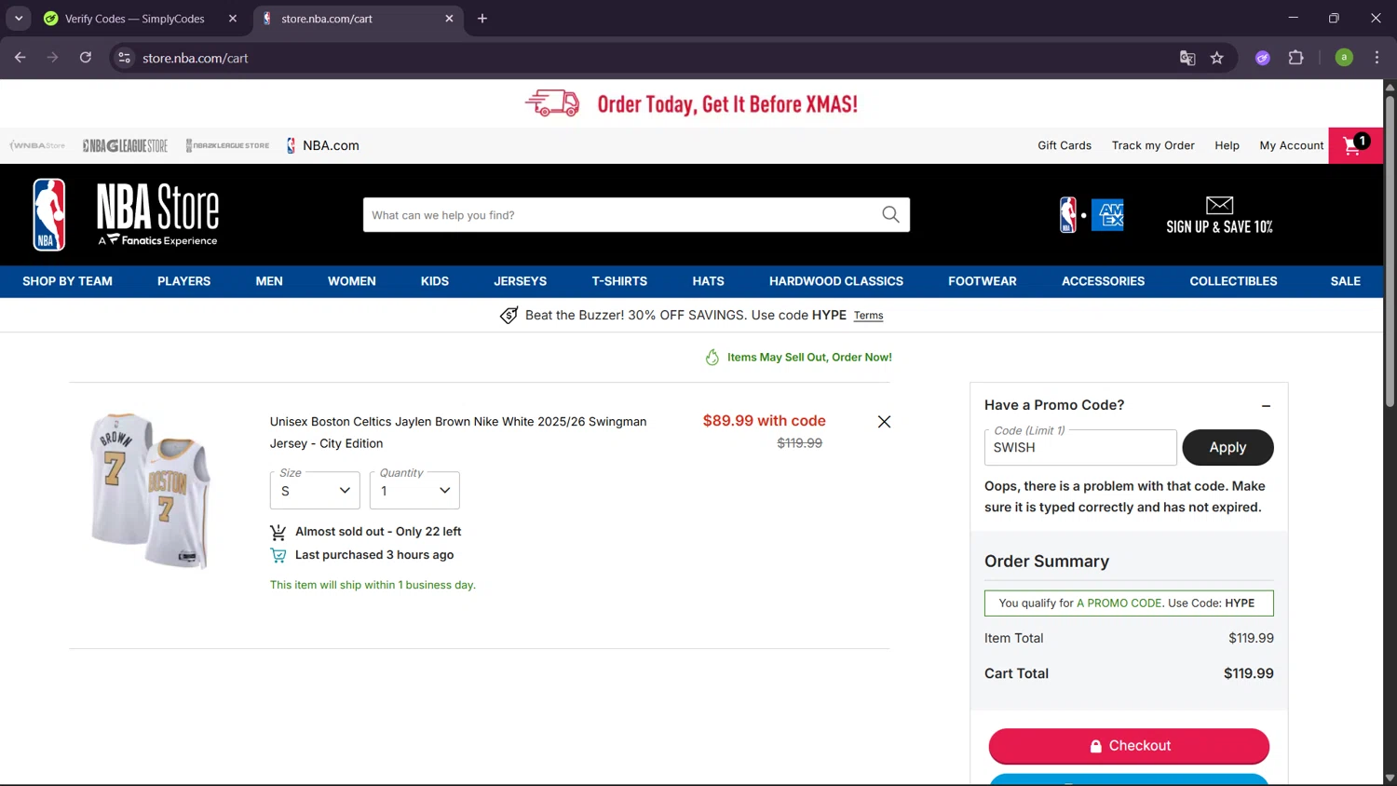
Task: Click the browser forward arrow
Action: point(53,58)
